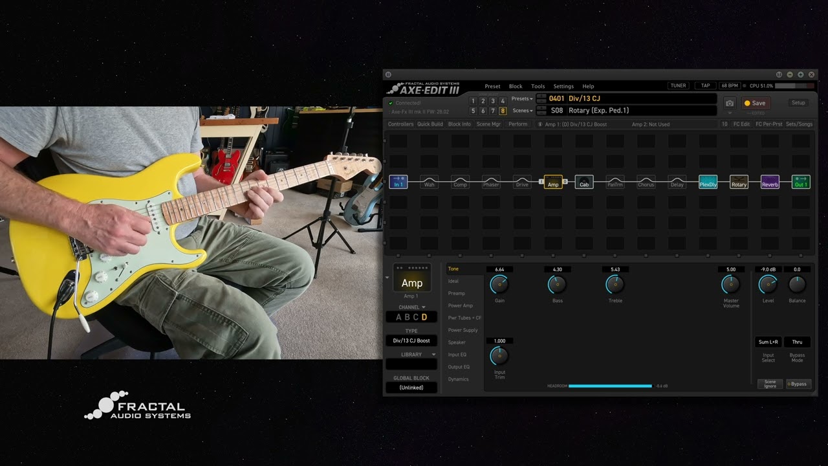
Task: Select scene 3
Action: [x=493, y=101]
